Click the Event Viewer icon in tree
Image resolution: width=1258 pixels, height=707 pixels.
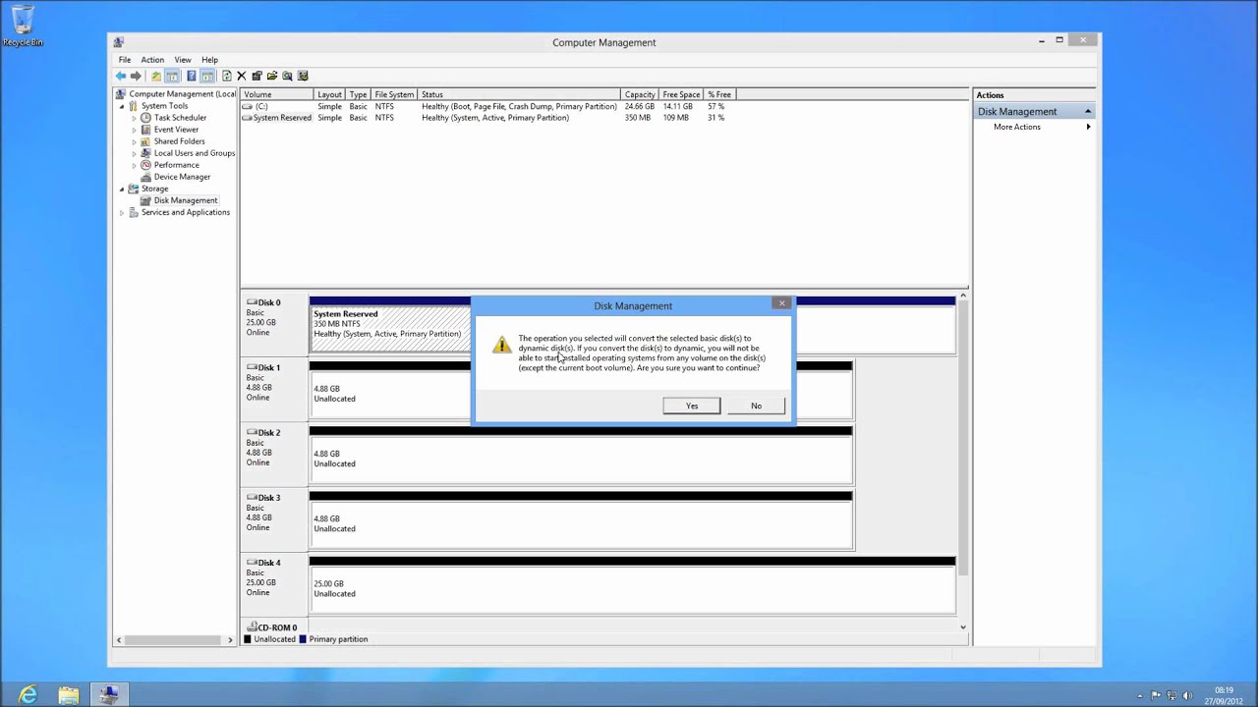pyautogui.click(x=146, y=130)
